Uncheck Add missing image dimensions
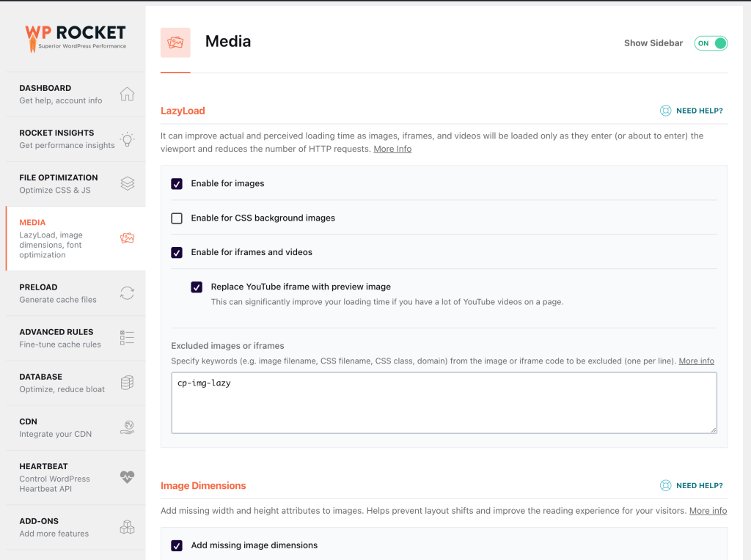The image size is (751, 560). click(176, 545)
